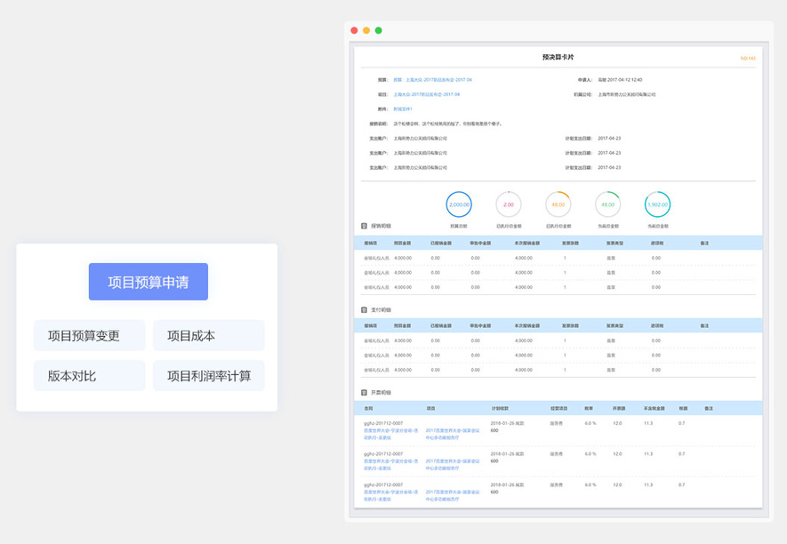The height and width of the screenshot is (544, 787).
Task: Click the 开票明细 section list icon
Action: click(364, 392)
